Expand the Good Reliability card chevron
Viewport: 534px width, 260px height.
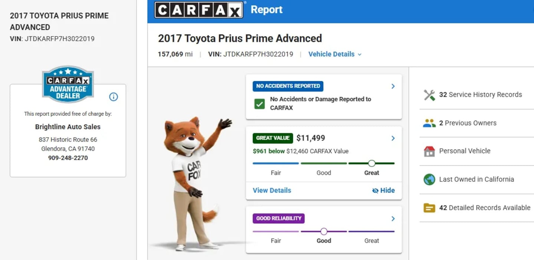click(x=393, y=219)
